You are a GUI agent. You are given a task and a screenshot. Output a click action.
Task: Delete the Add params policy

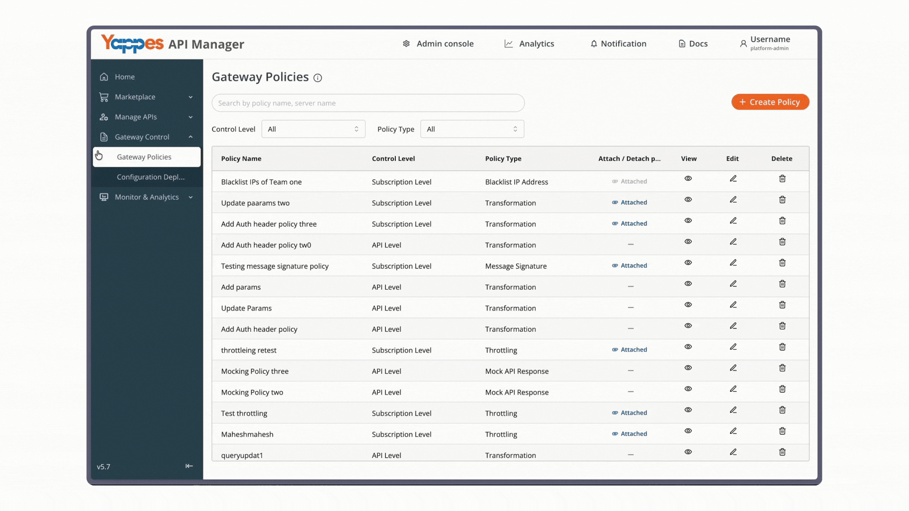[x=782, y=284]
